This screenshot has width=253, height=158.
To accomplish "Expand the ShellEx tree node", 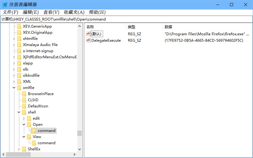I will (x=19, y=149).
